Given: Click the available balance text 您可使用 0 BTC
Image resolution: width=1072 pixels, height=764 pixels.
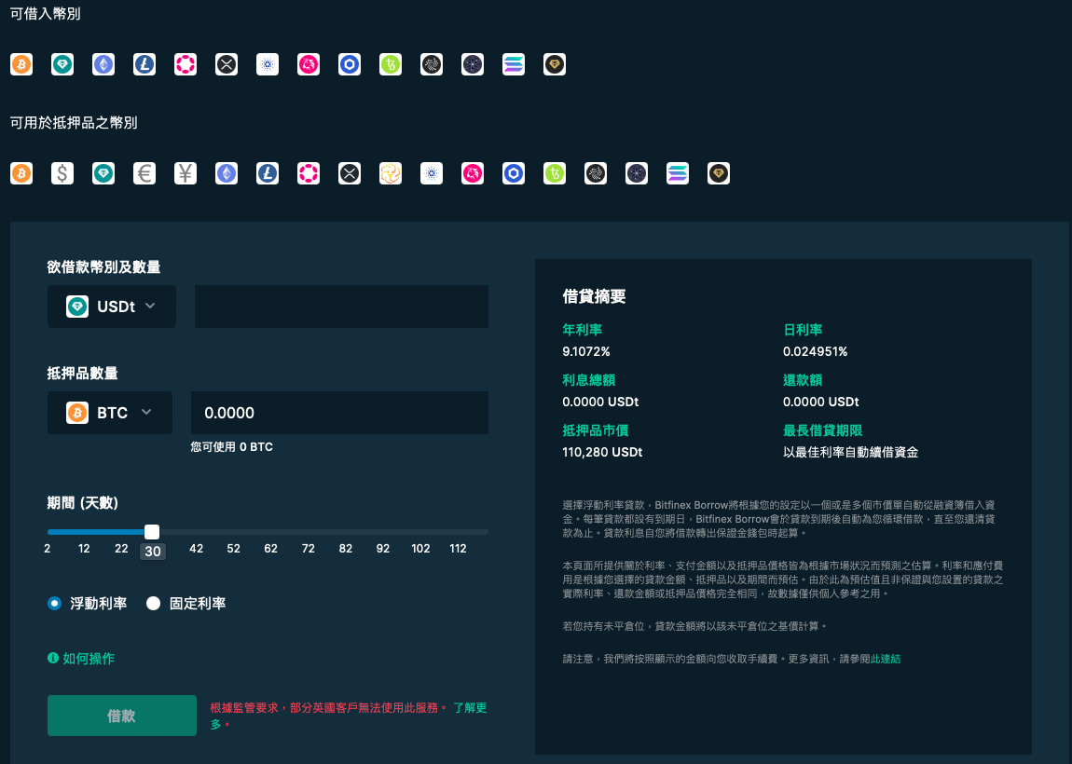Looking at the screenshot, I should pyautogui.click(x=232, y=447).
